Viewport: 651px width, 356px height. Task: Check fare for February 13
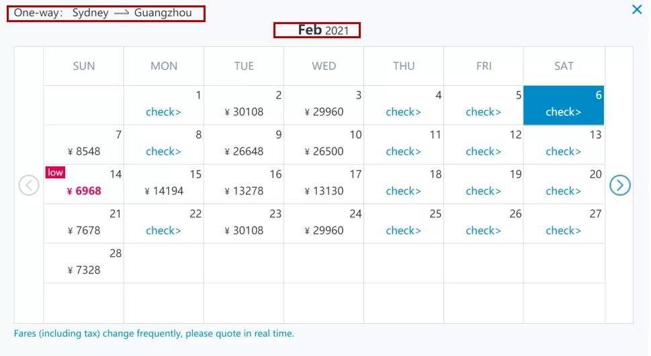click(564, 152)
